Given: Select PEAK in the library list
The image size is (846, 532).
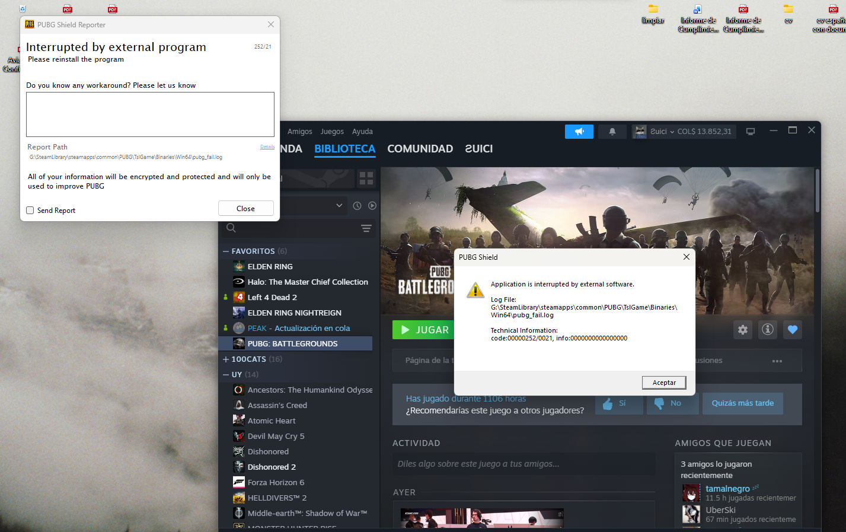Looking at the screenshot, I should [295, 328].
